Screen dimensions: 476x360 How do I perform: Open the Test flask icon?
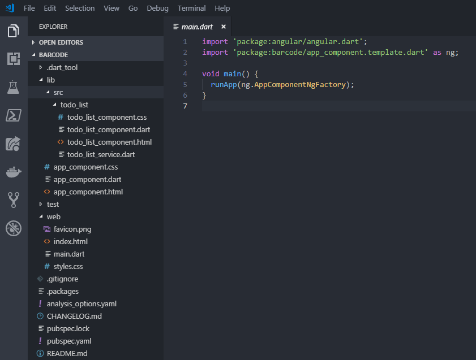[14, 87]
